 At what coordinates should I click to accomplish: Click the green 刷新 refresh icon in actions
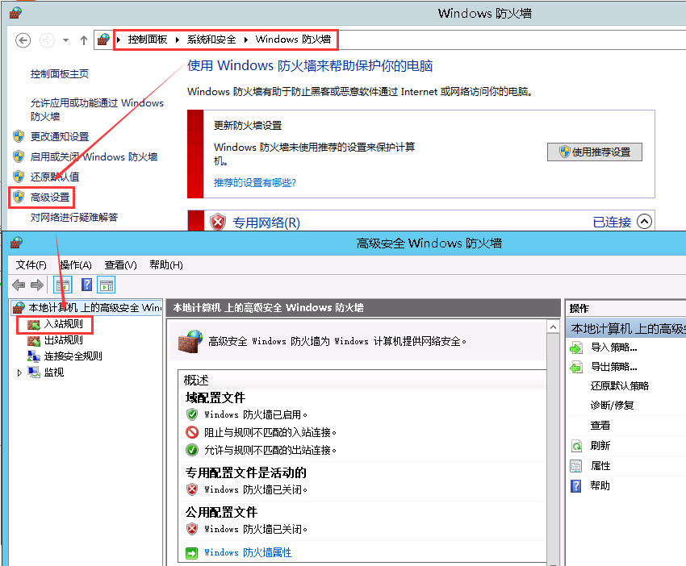coord(576,446)
